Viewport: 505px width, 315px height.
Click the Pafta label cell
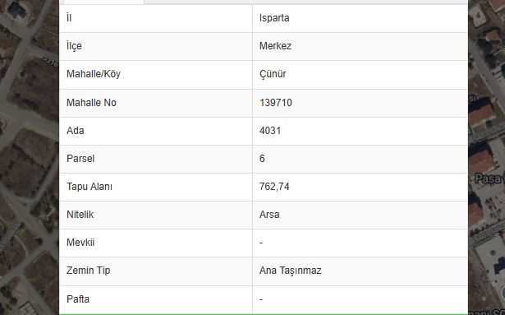tap(156, 299)
